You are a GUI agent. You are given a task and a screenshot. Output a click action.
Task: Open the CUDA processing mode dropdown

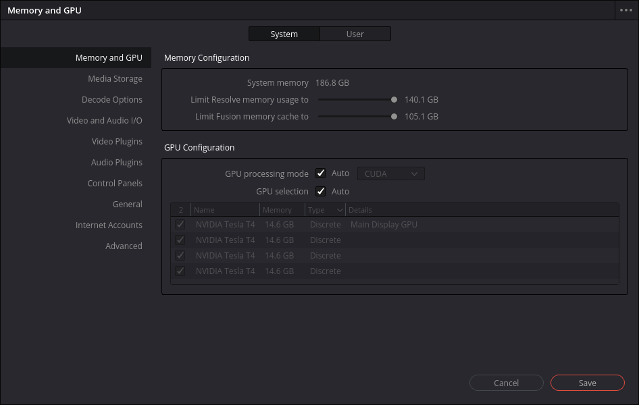pyautogui.click(x=391, y=173)
